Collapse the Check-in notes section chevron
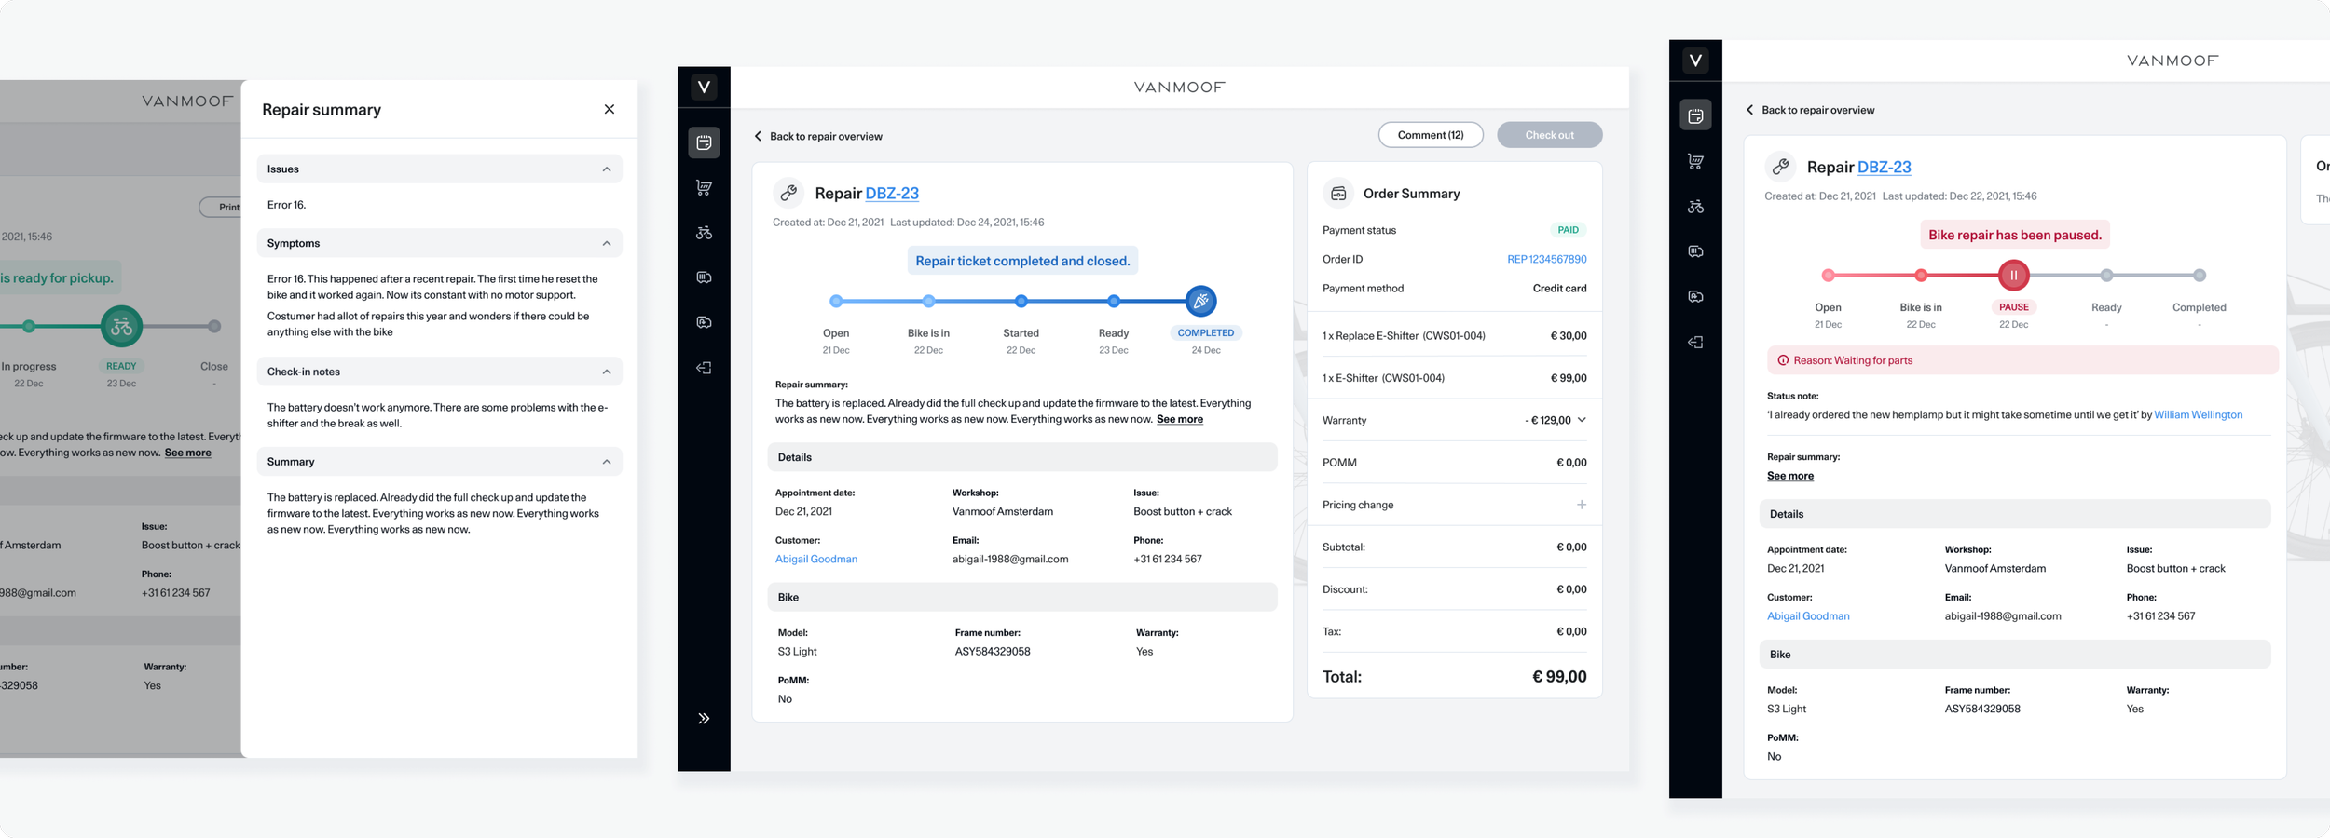This screenshot has width=2330, height=838. click(x=607, y=372)
